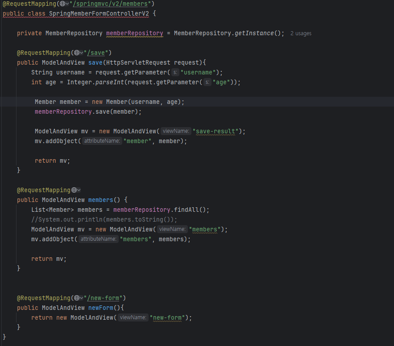
Task: Click the "new-form" view name string
Action: (x=167, y=317)
